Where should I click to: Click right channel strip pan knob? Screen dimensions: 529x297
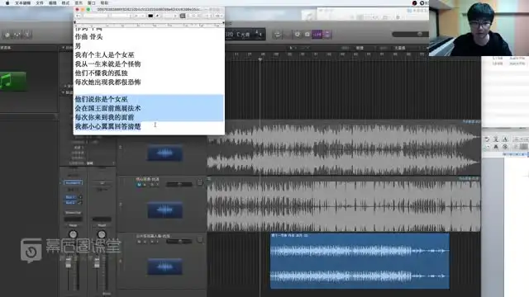click(101, 234)
